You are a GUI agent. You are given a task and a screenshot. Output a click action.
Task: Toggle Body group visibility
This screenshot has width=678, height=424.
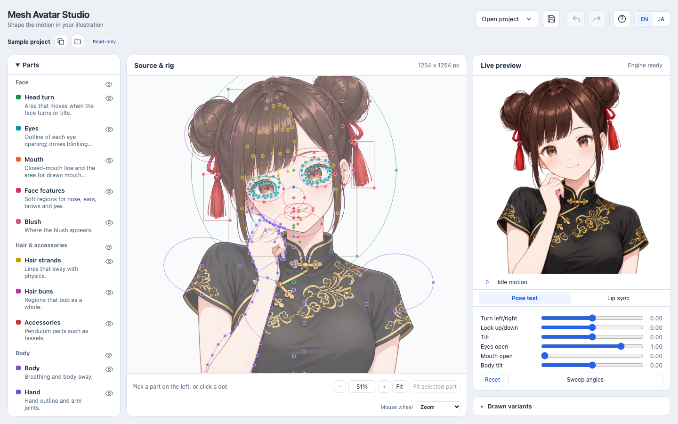click(x=109, y=355)
